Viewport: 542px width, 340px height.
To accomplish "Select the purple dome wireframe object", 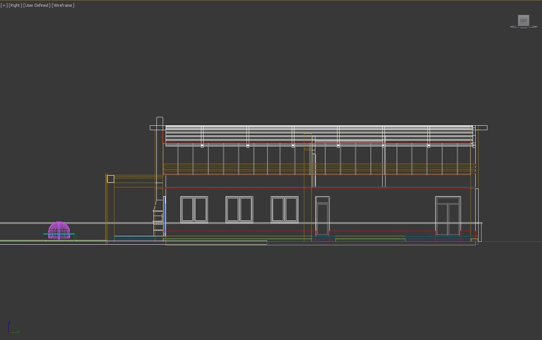I will pyautogui.click(x=59, y=230).
